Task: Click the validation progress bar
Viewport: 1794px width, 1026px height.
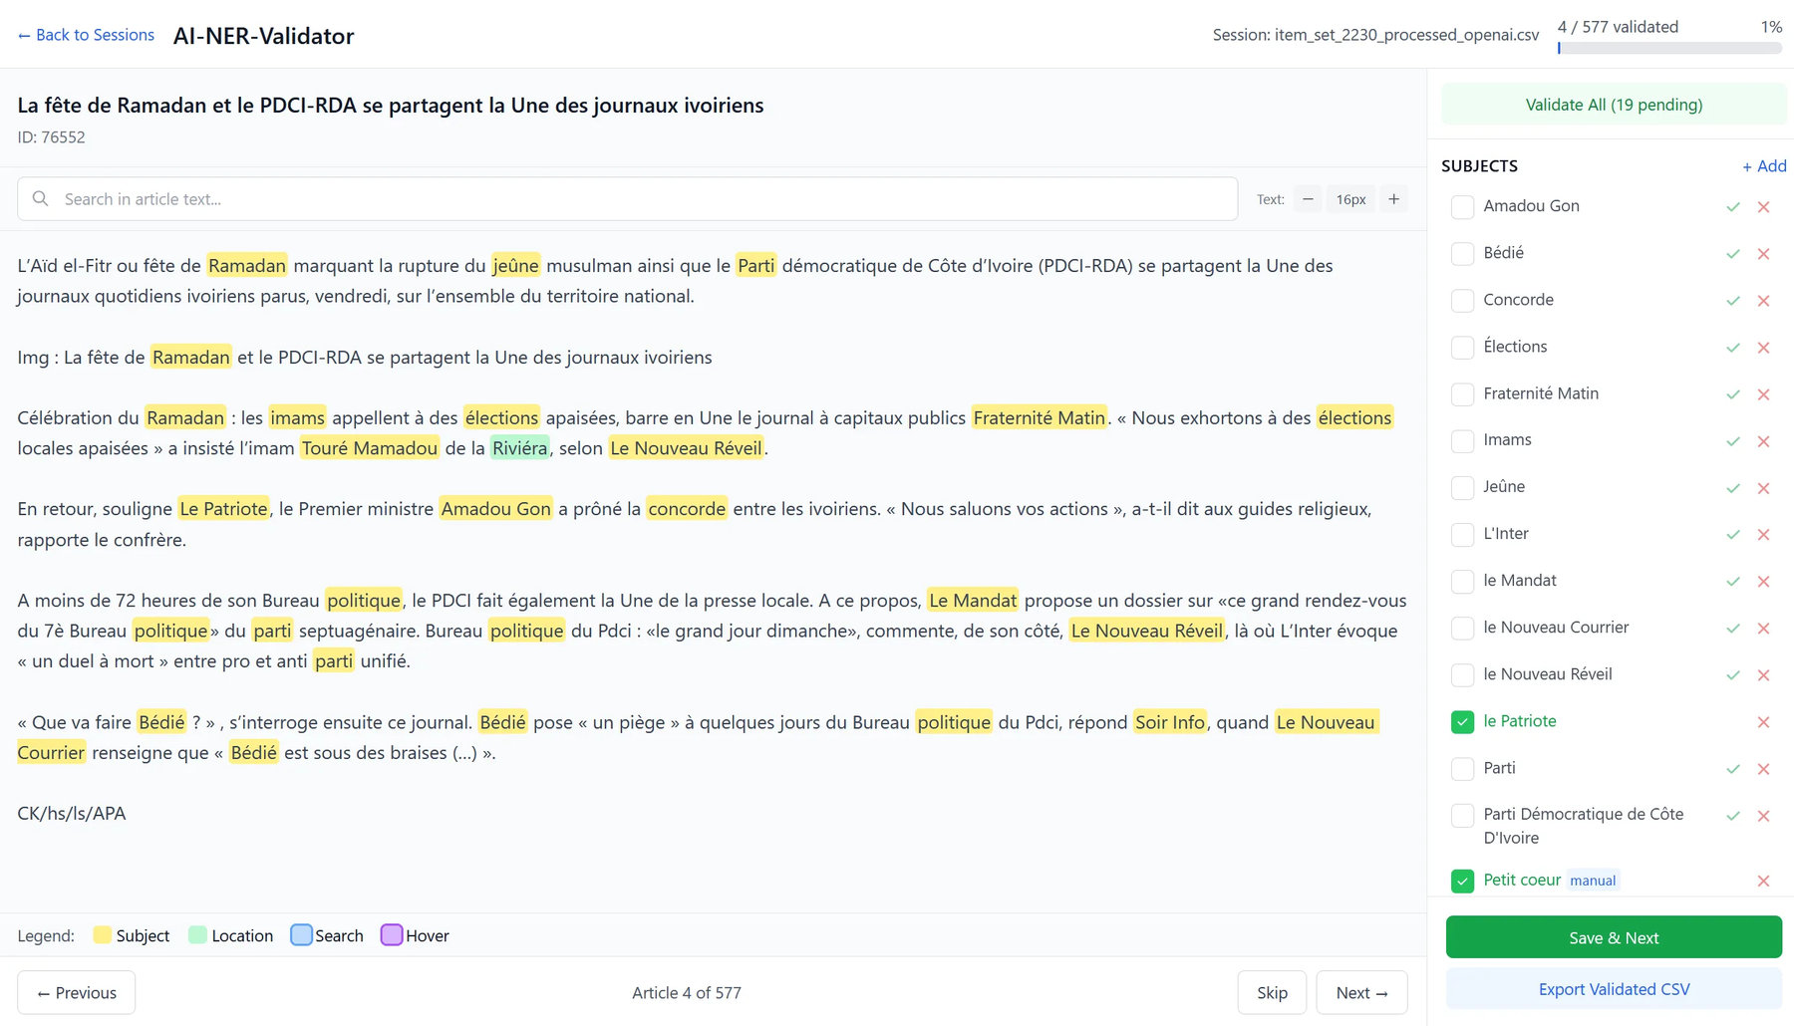Action: (1669, 48)
